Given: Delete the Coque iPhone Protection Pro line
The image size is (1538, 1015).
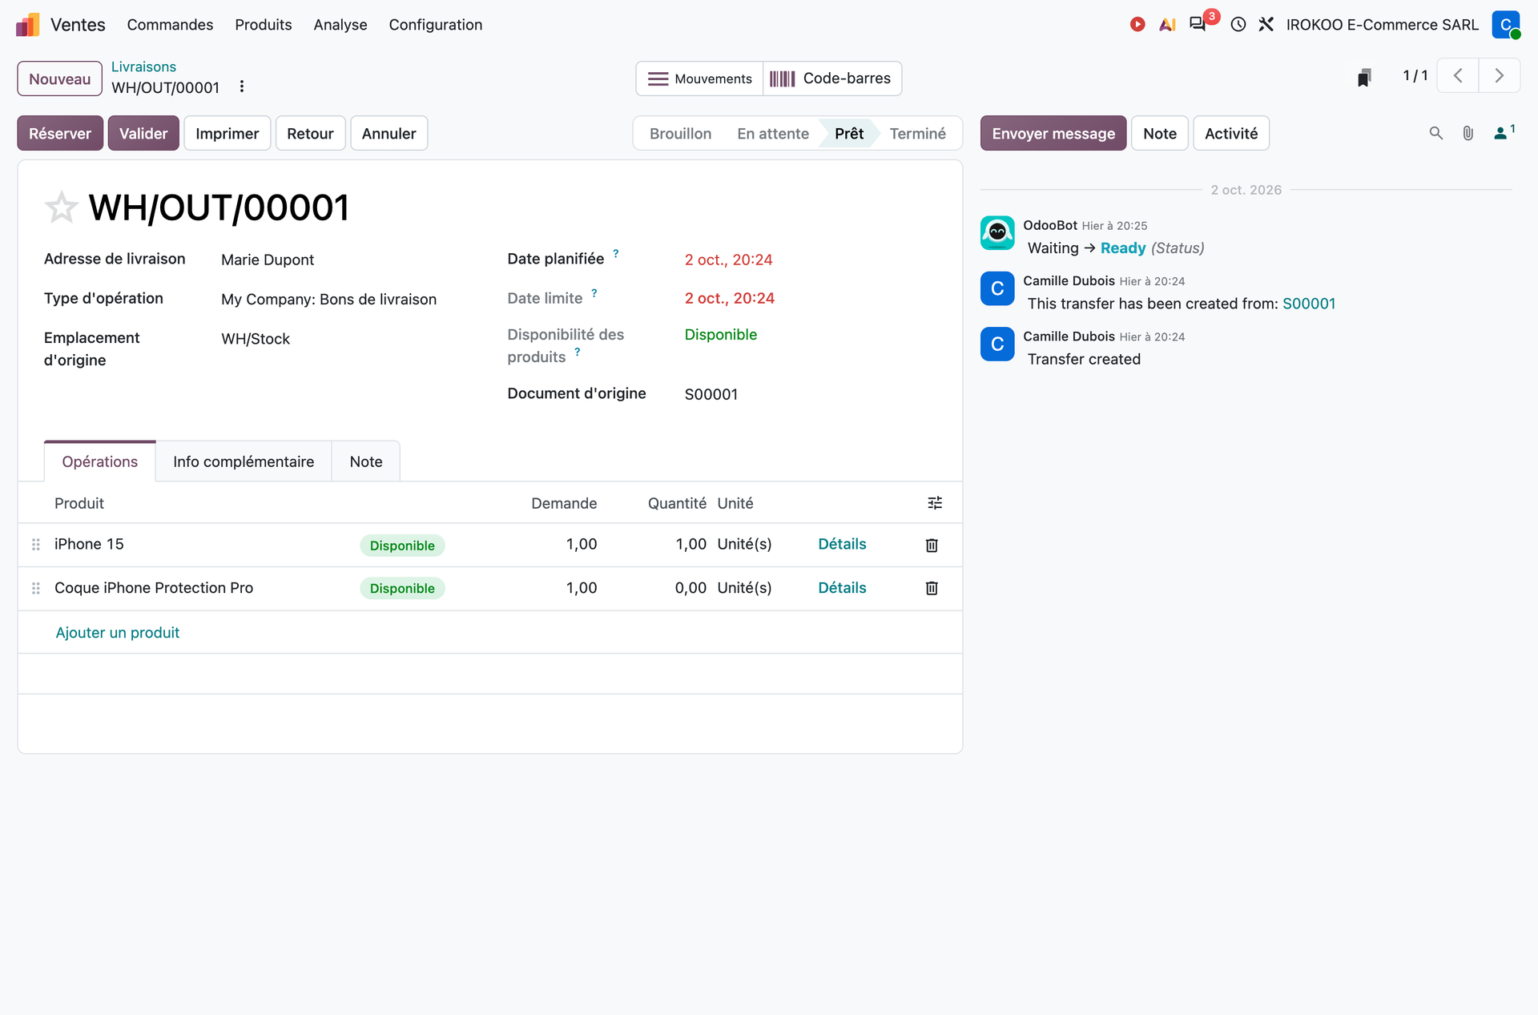Looking at the screenshot, I should [x=932, y=588].
